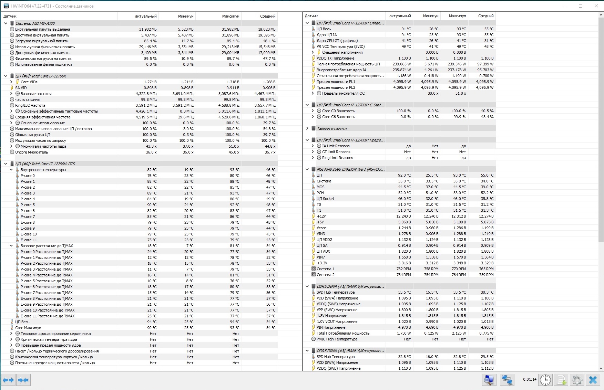This screenshot has width=604, height=390.
Task: Click the remote network monitors icon
Action: [507, 380]
